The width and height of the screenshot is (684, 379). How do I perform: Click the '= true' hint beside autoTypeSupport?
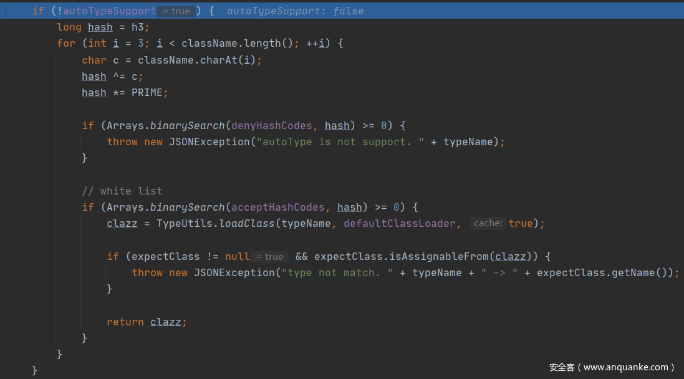pyautogui.click(x=178, y=11)
